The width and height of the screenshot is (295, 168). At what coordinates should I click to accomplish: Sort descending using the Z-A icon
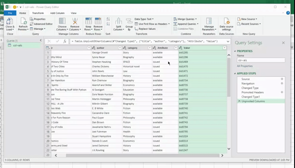(x=108, y=24)
